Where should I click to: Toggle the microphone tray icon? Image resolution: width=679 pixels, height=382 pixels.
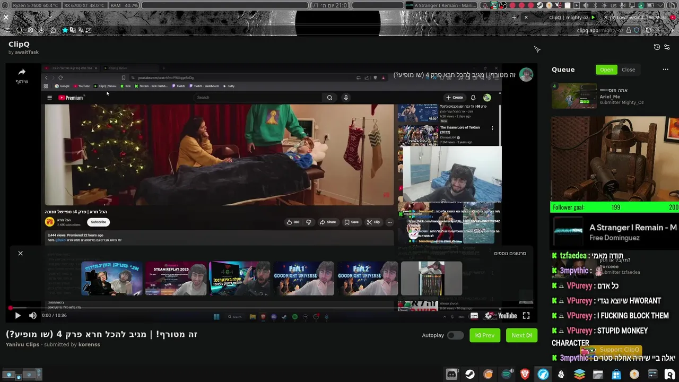point(622,5)
